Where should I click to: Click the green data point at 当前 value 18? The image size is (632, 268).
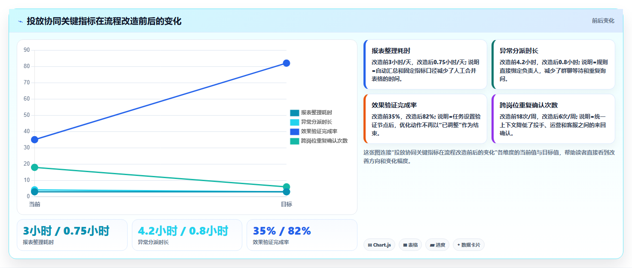[x=35, y=167]
